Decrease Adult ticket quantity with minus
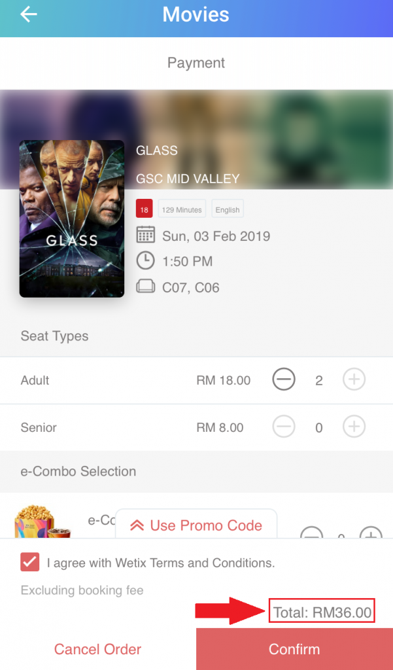393x670 pixels. point(284,379)
